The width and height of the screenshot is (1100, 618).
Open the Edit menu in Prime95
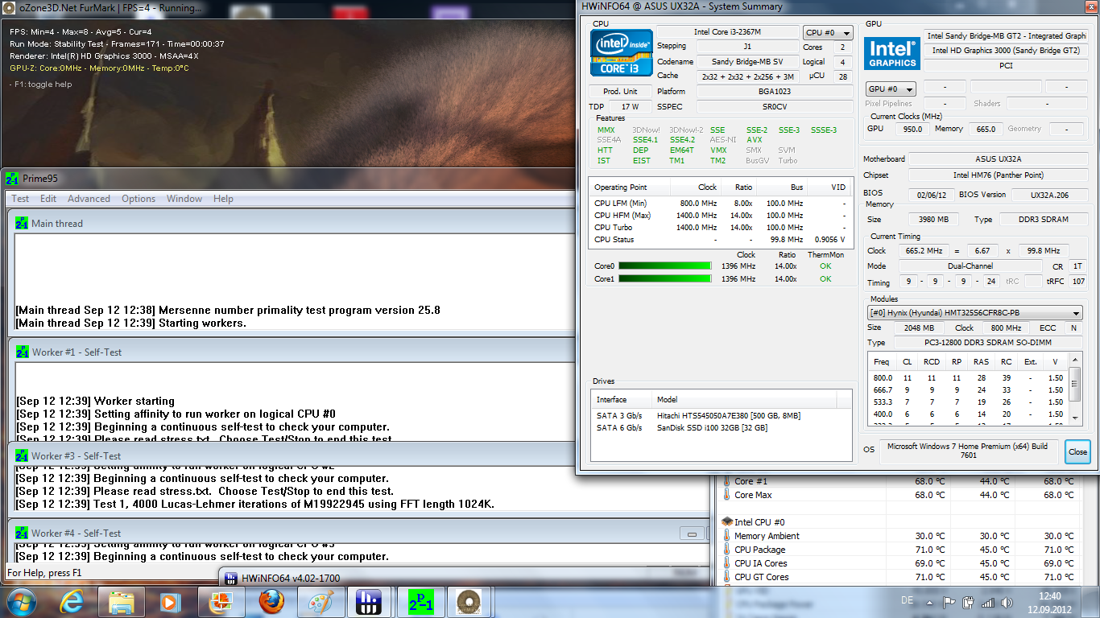(48, 199)
